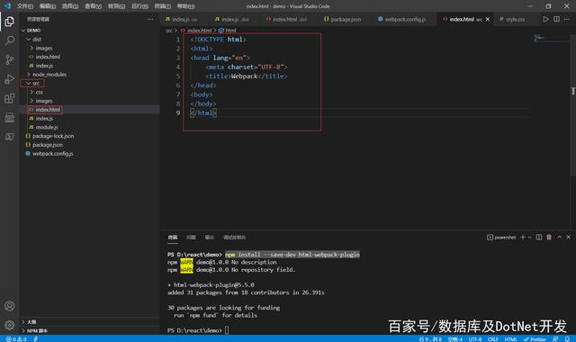Click Prettier status bar item
The height and width of the screenshot is (342, 576).
pos(535,339)
